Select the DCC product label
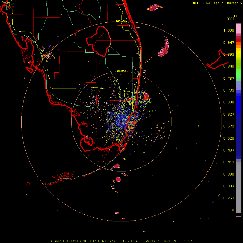The height and width of the screenshot is (243, 243). click(237, 16)
